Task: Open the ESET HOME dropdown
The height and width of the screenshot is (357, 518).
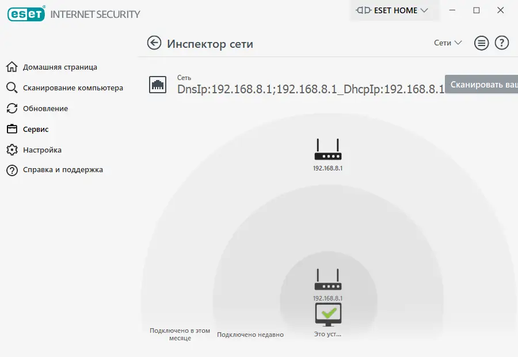Action: pyautogui.click(x=393, y=10)
